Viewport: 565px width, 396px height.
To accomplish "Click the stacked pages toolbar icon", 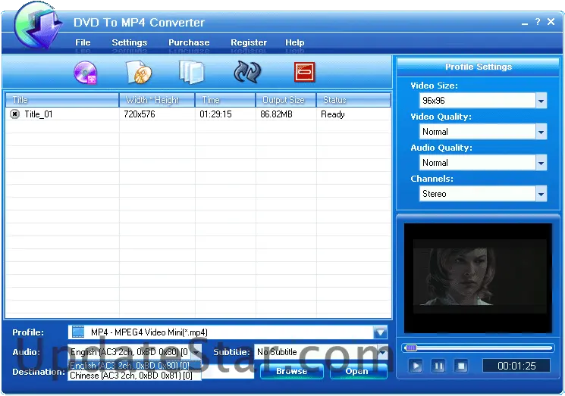I will [x=191, y=72].
